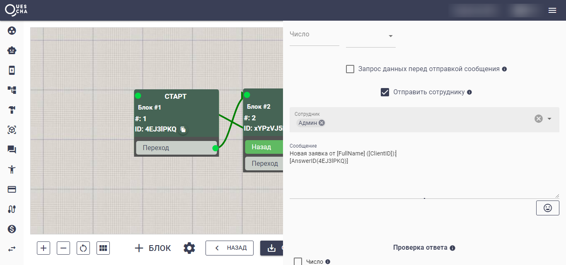The height and width of the screenshot is (265, 566).
Task: Enable 'Запрос данных перед отправкой сообщения' checkbox
Action: pyautogui.click(x=350, y=69)
